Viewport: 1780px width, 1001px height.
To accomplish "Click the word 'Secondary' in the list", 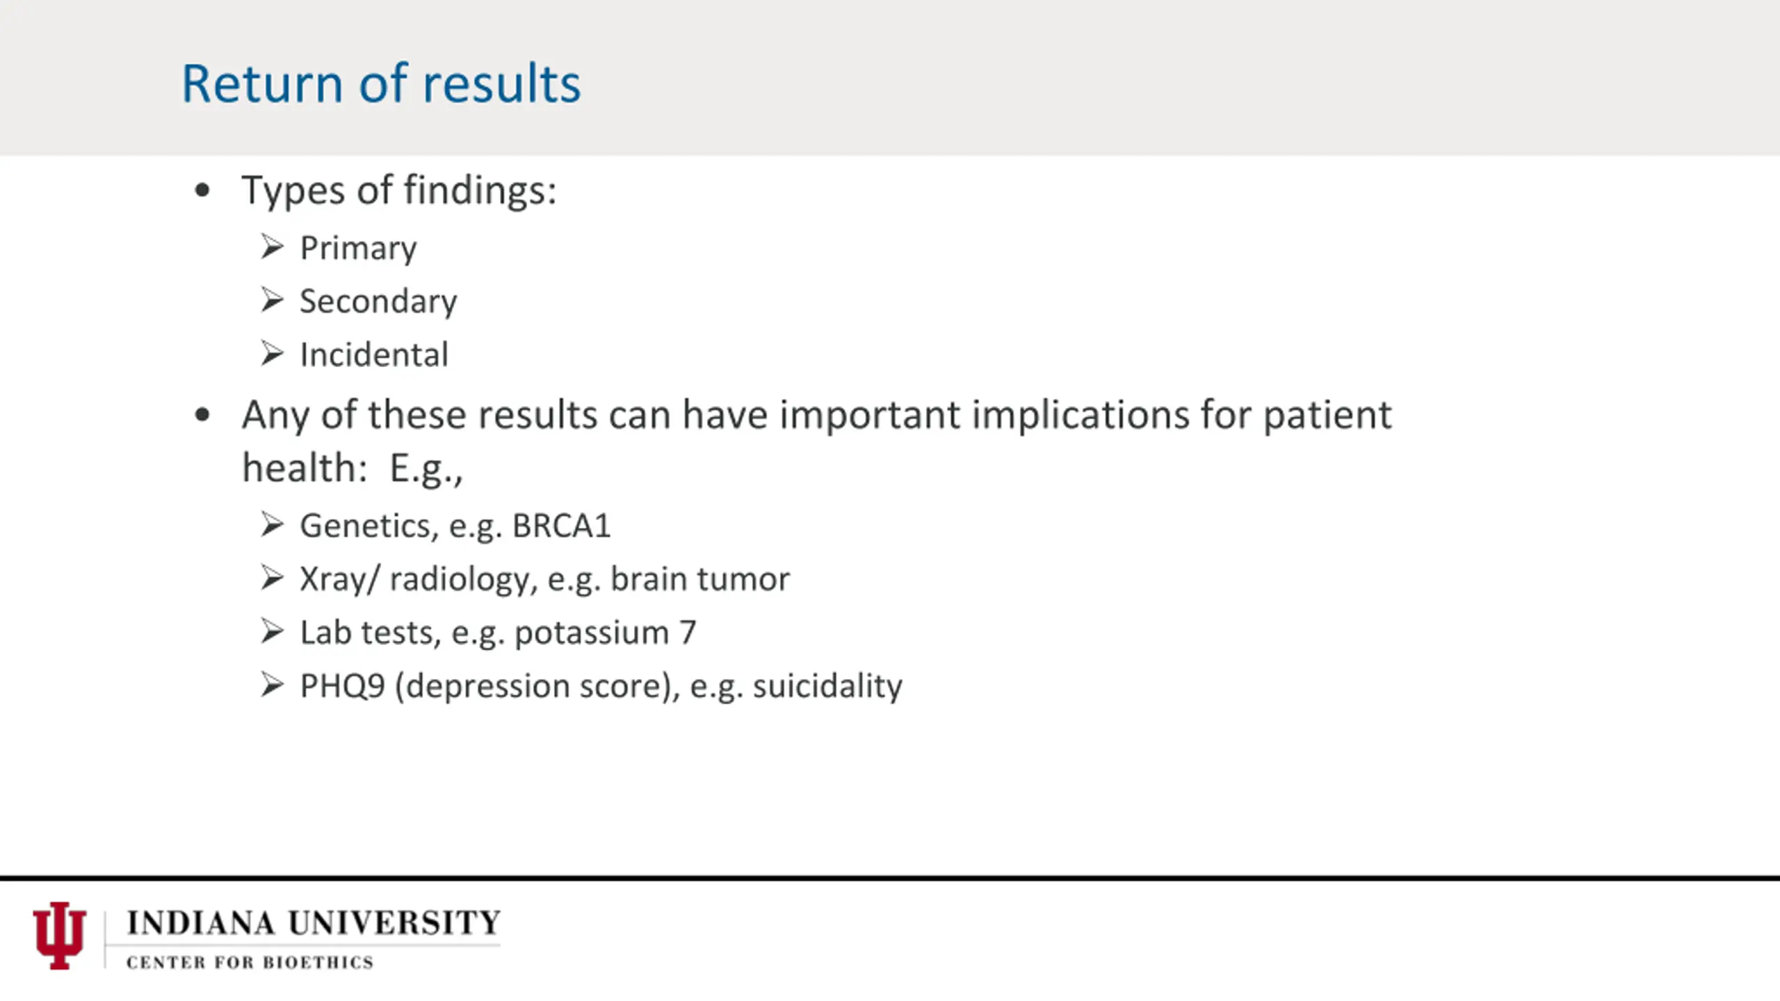I will click(378, 302).
